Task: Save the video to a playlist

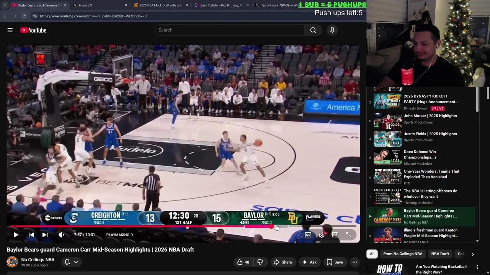Action: tap(335, 262)
